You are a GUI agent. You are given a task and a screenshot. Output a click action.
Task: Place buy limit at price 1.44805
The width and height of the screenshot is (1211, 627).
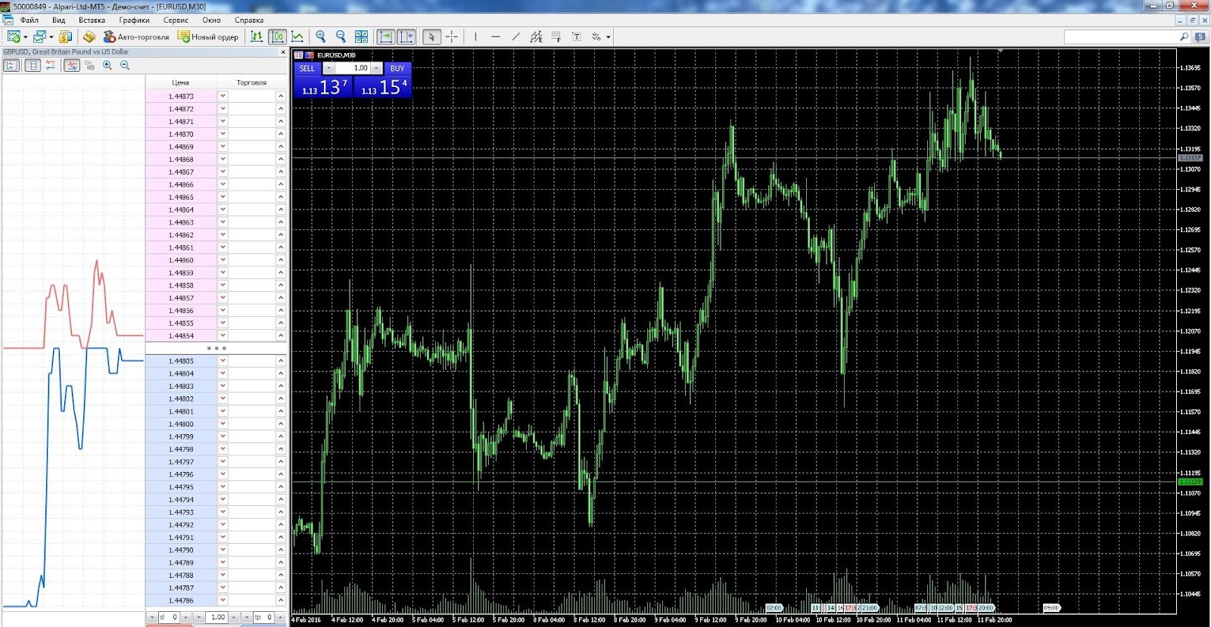click(280, 361)
